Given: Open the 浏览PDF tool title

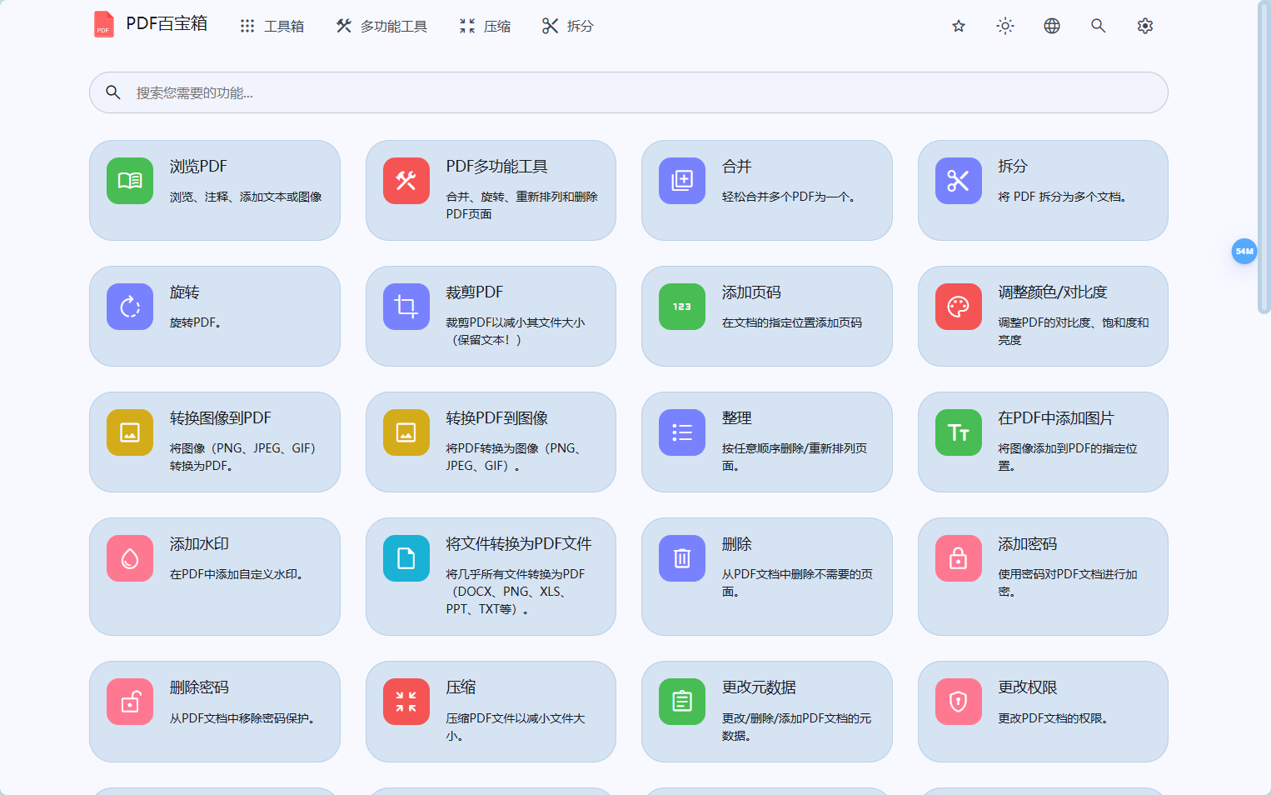Looking at the screenshot, I should (198, 167).
